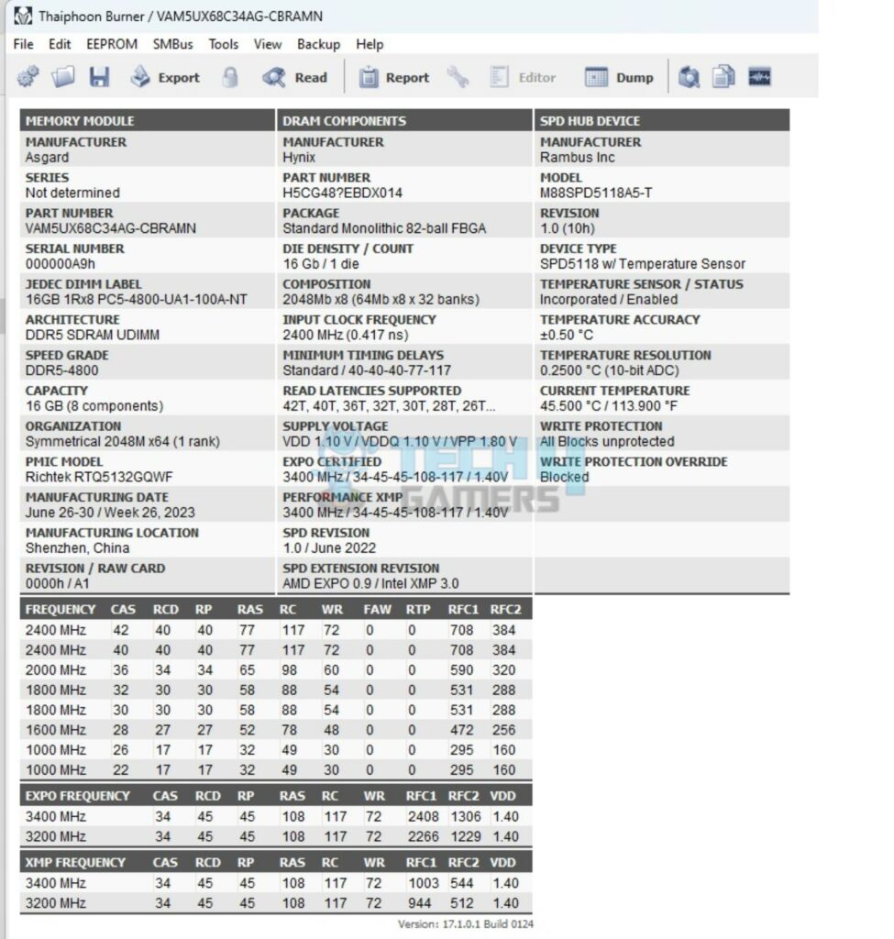Viewport: 894px width, 939px height.
Task: Click the Dump toolbar button
Action: click(x=619, y=77)
